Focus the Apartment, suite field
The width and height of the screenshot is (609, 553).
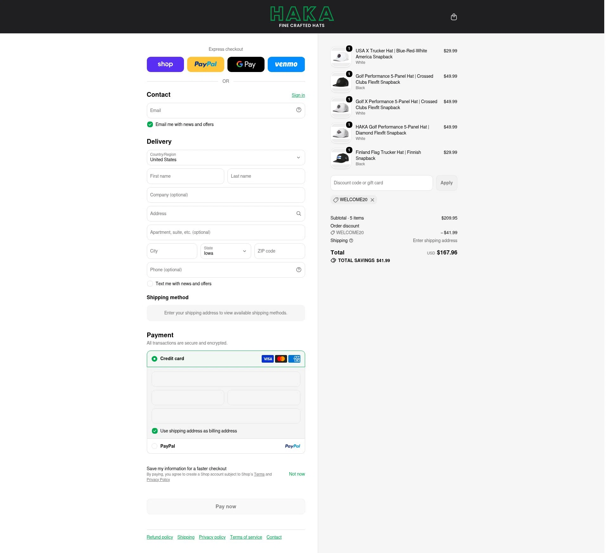(226, 232)
